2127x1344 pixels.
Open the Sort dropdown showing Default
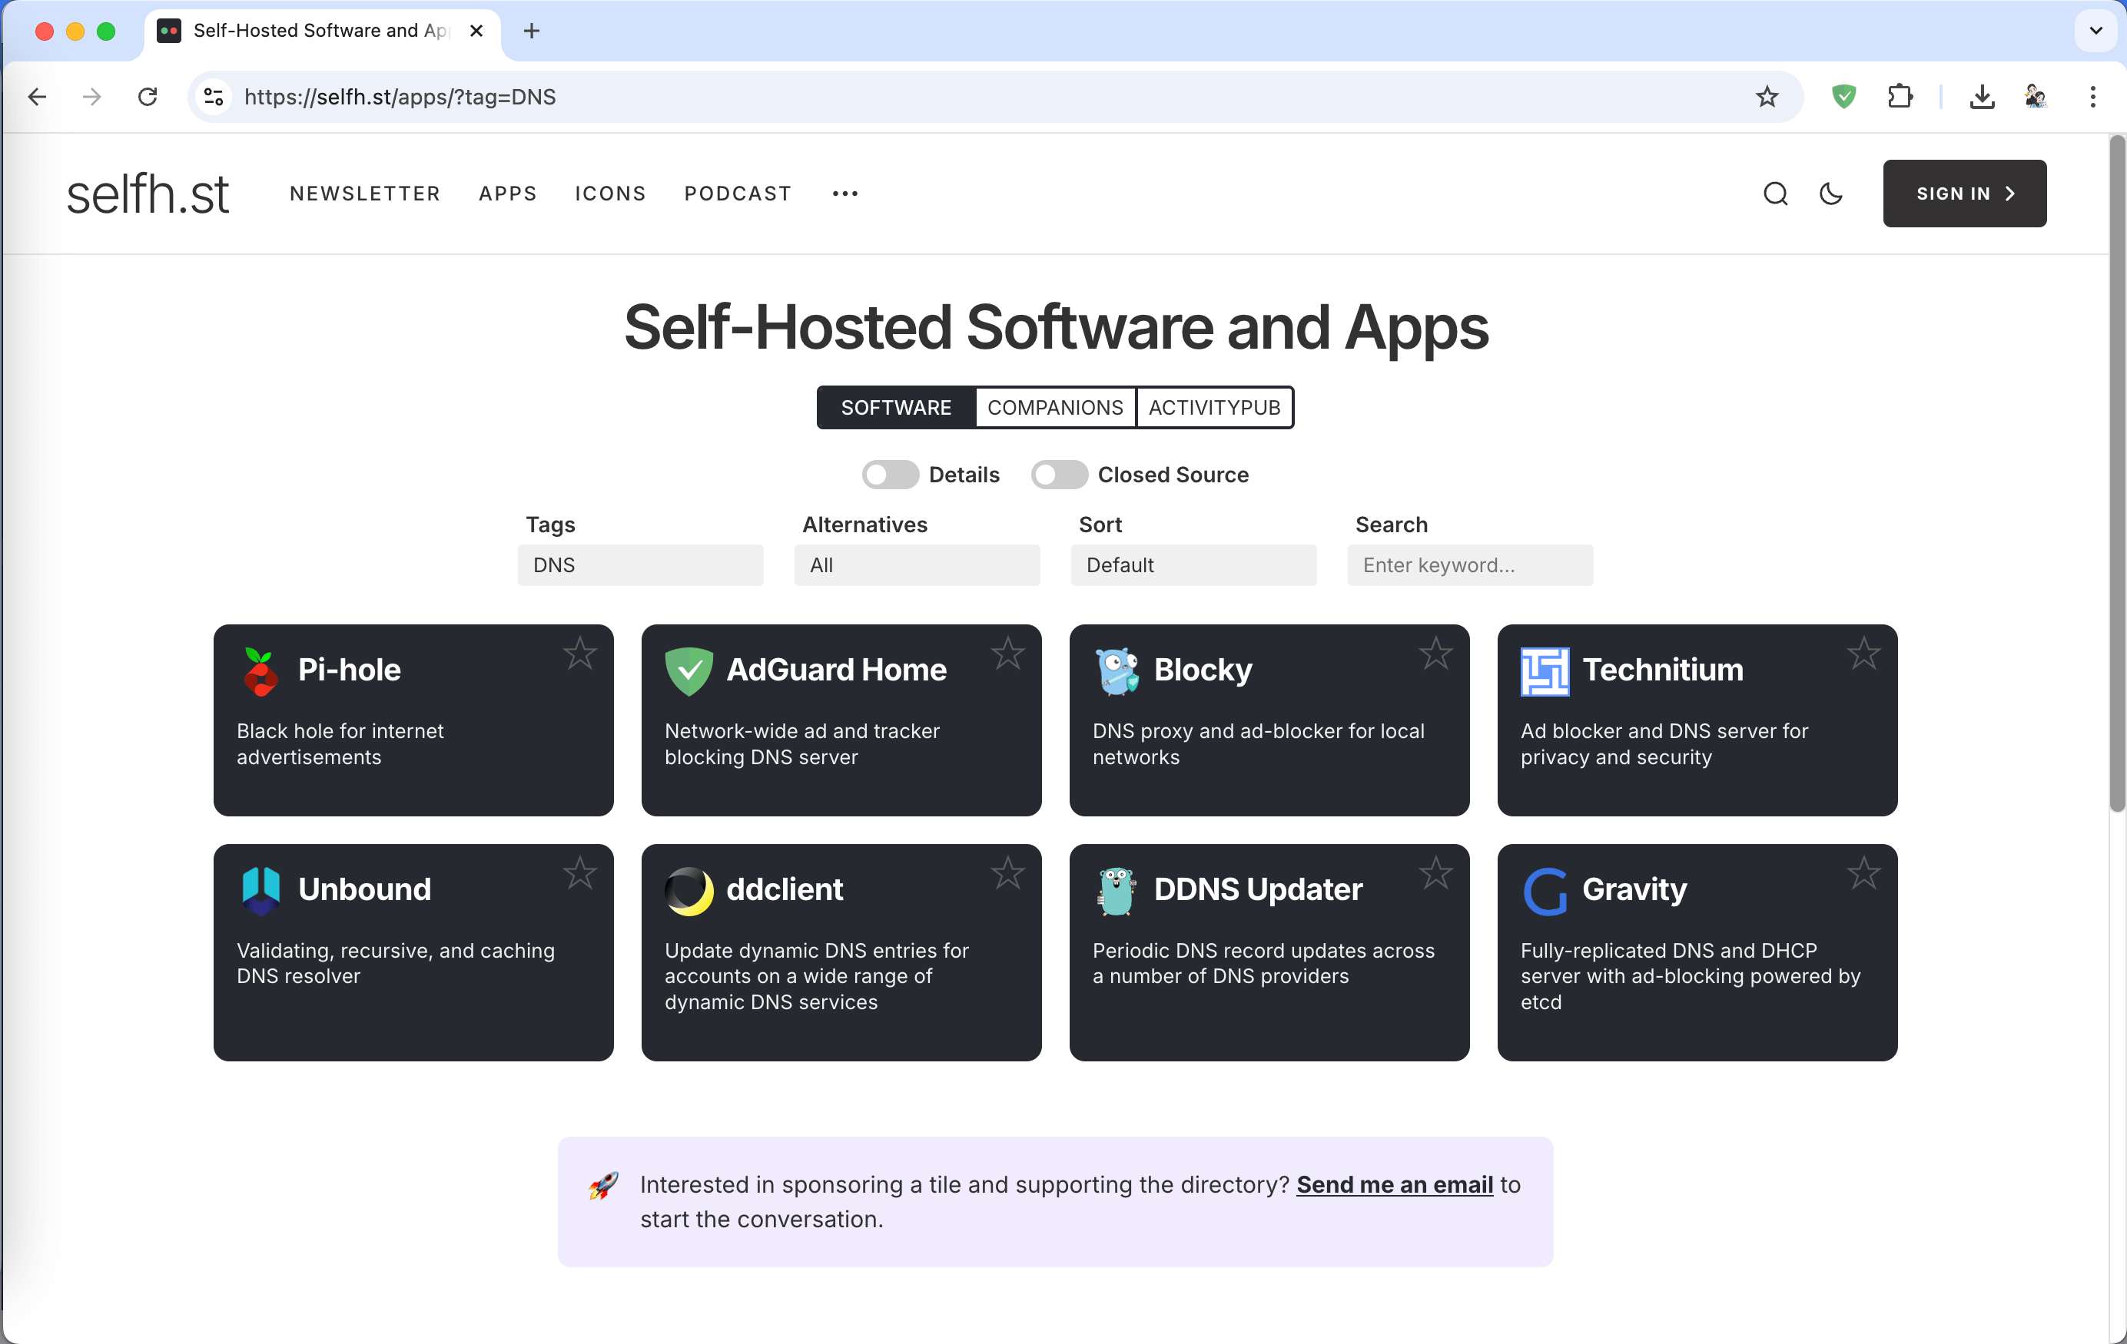click(1193, 565)
